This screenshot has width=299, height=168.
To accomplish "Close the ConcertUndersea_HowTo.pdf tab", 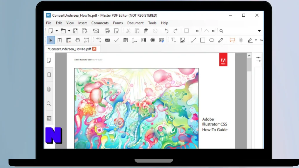I will click(x=94, y=49).
